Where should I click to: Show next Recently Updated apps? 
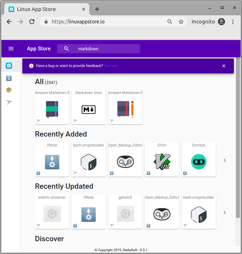(225, 212)
